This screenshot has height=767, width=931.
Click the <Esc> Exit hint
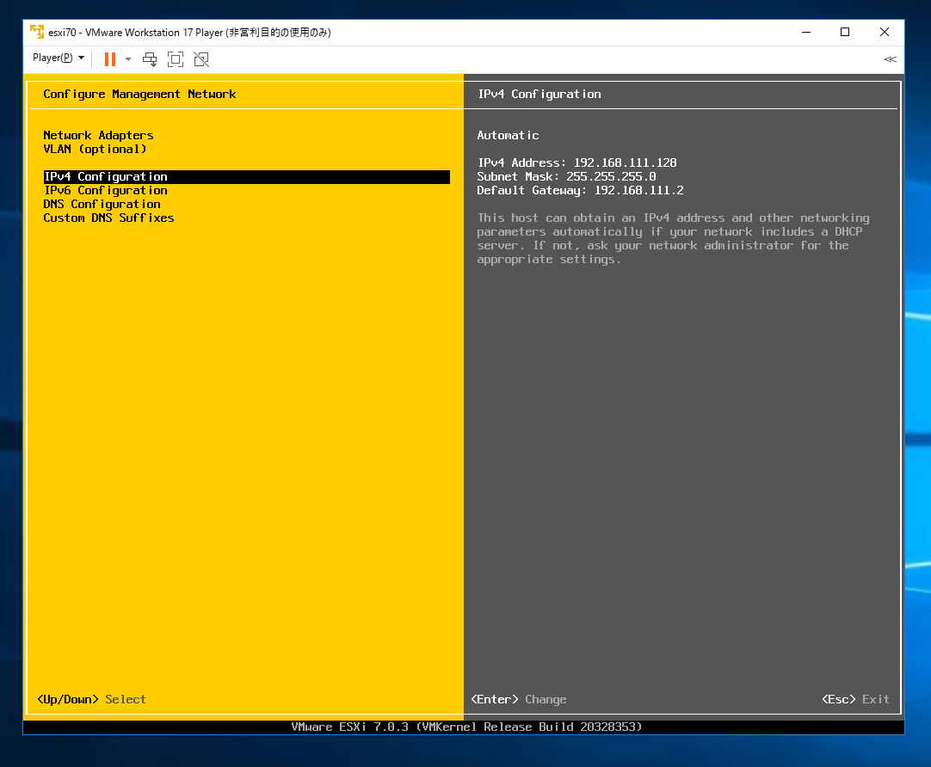[x=855, y=699]
